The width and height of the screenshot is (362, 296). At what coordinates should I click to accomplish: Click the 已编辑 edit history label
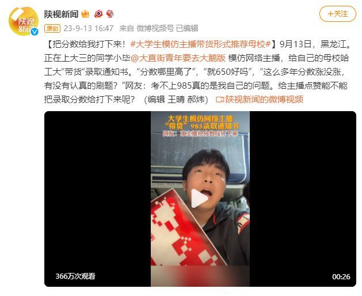pos(187,28)
